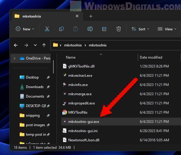181x155 pixels.
Task: Click the 1/29/2023 8:26 PM date
Action: (x=154, y=66)
